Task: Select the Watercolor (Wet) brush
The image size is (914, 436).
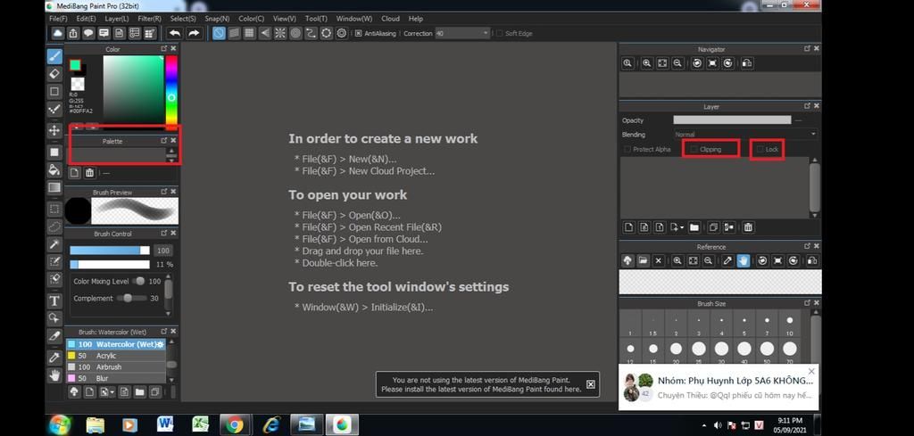Action: (x=116, y=344)
